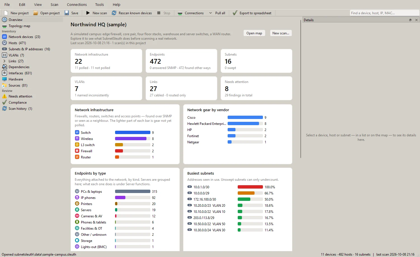Click Pull all in the toolbar
The width and height of the screenshot is (420, 257).
tap(220, 13)
